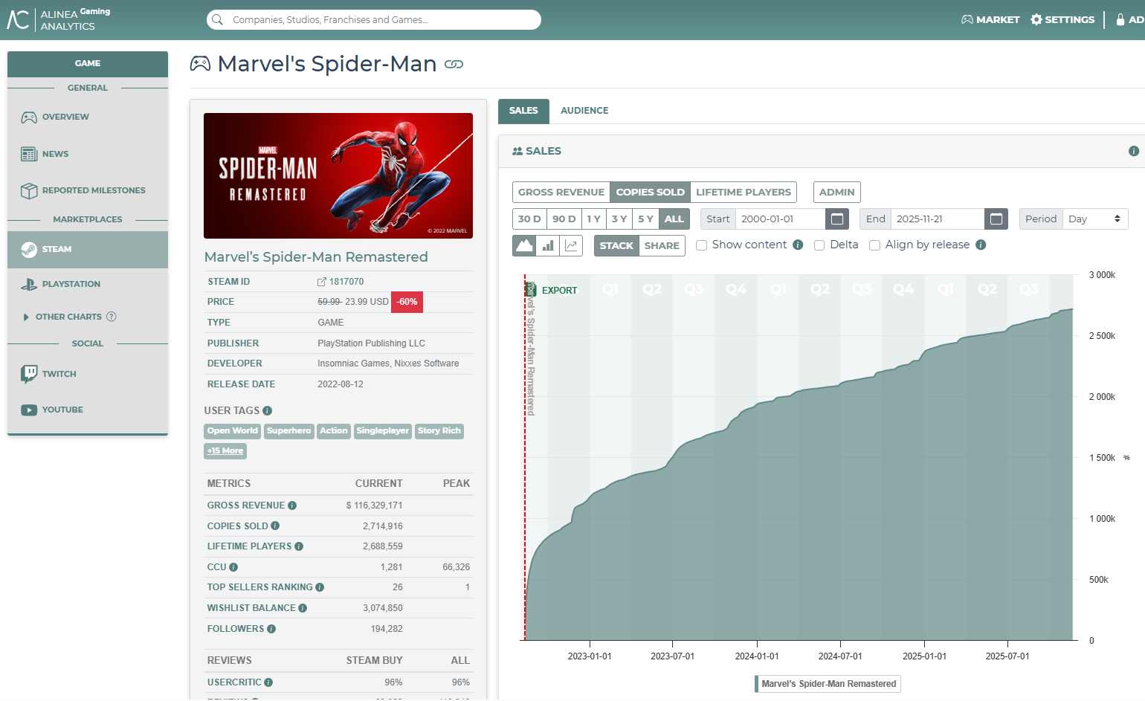The height and width of the screenshot is (701, 1145).
Task: Click the EXPORT button on the chart
Action: click(x=553, y=290)
